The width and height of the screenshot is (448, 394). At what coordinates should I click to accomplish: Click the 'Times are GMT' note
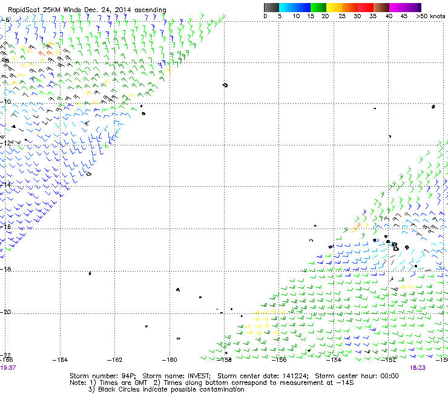[123, 383]
